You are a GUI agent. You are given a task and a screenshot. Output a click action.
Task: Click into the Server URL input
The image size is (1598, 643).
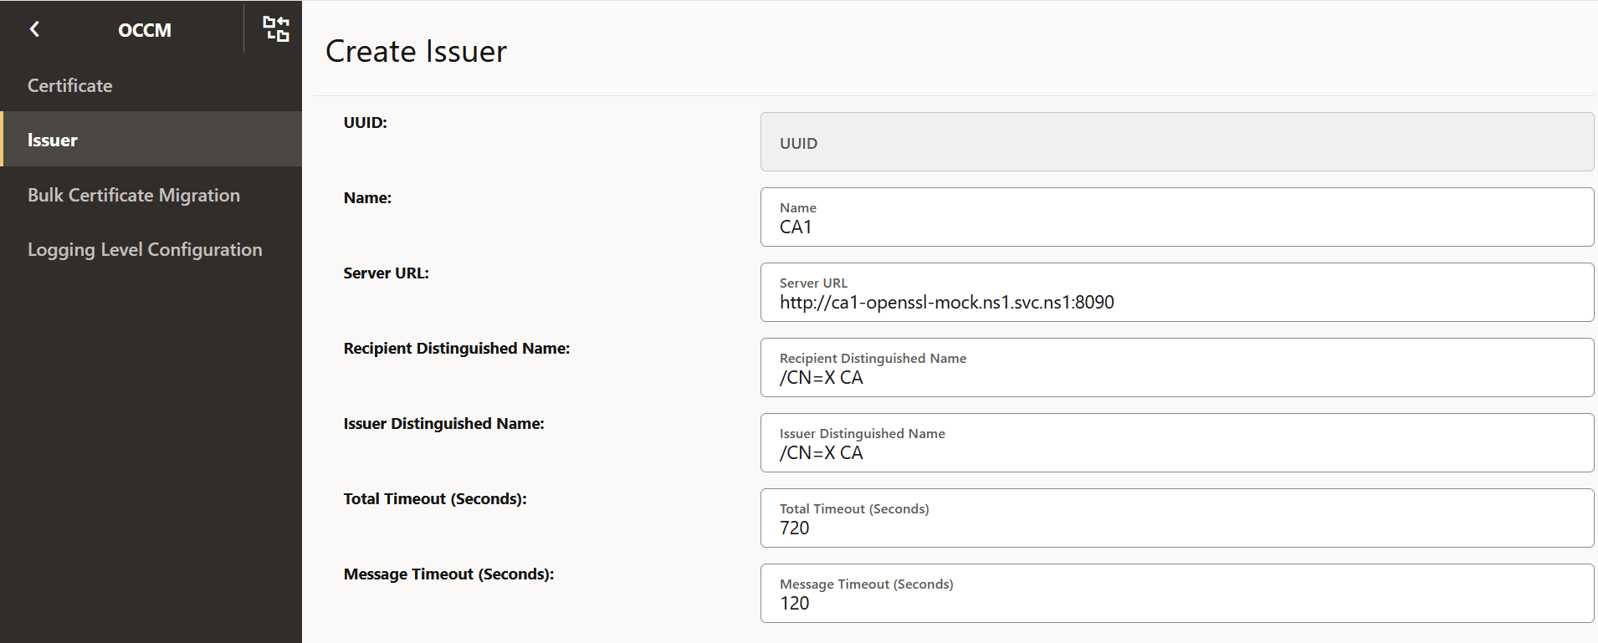tap(1176, 293)
